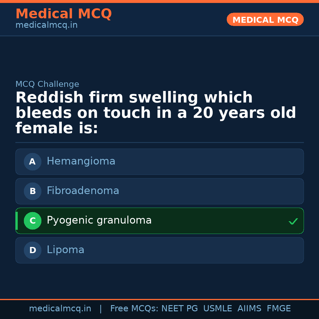Select AIIMS in the footer
This screenshot has height=319, width=319.
point(249,309)
